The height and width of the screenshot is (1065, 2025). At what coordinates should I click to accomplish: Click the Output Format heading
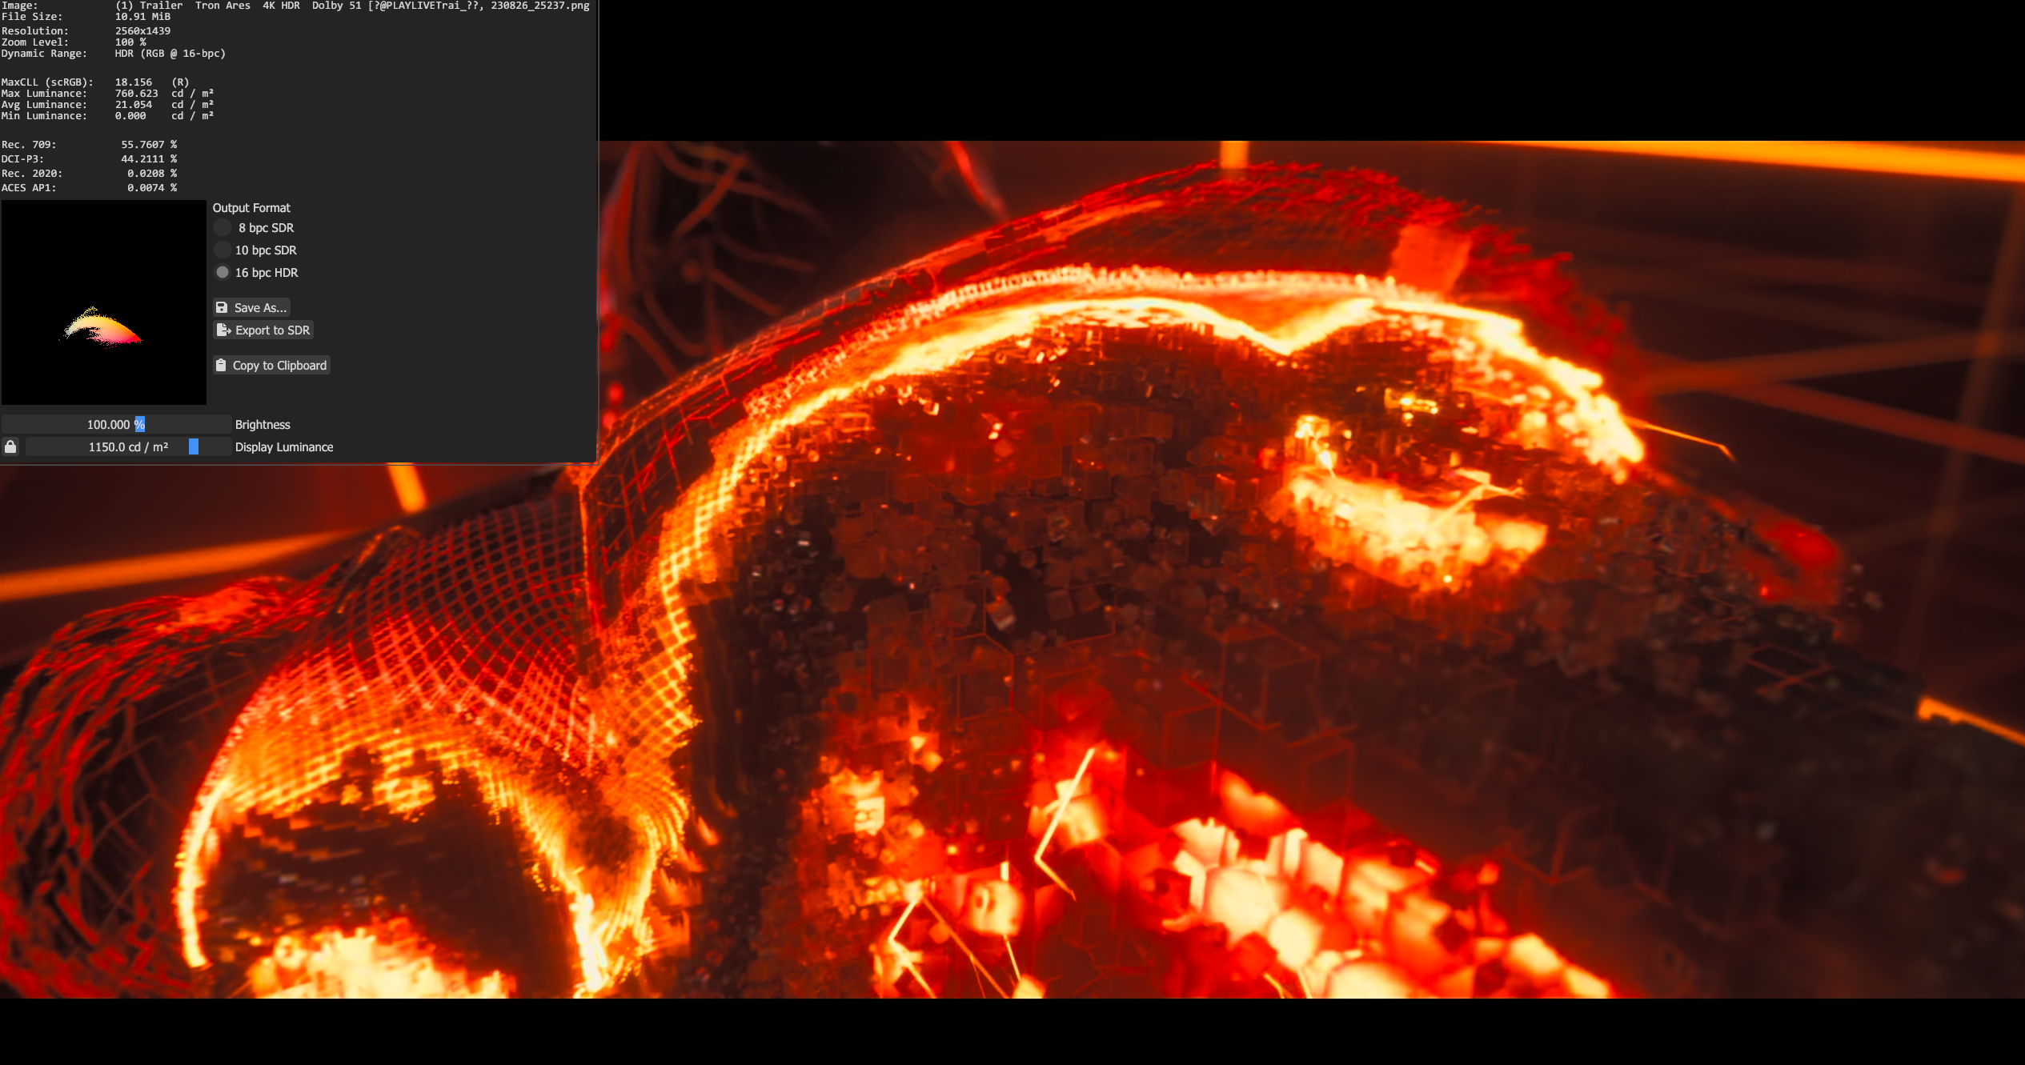pos(251,207)
